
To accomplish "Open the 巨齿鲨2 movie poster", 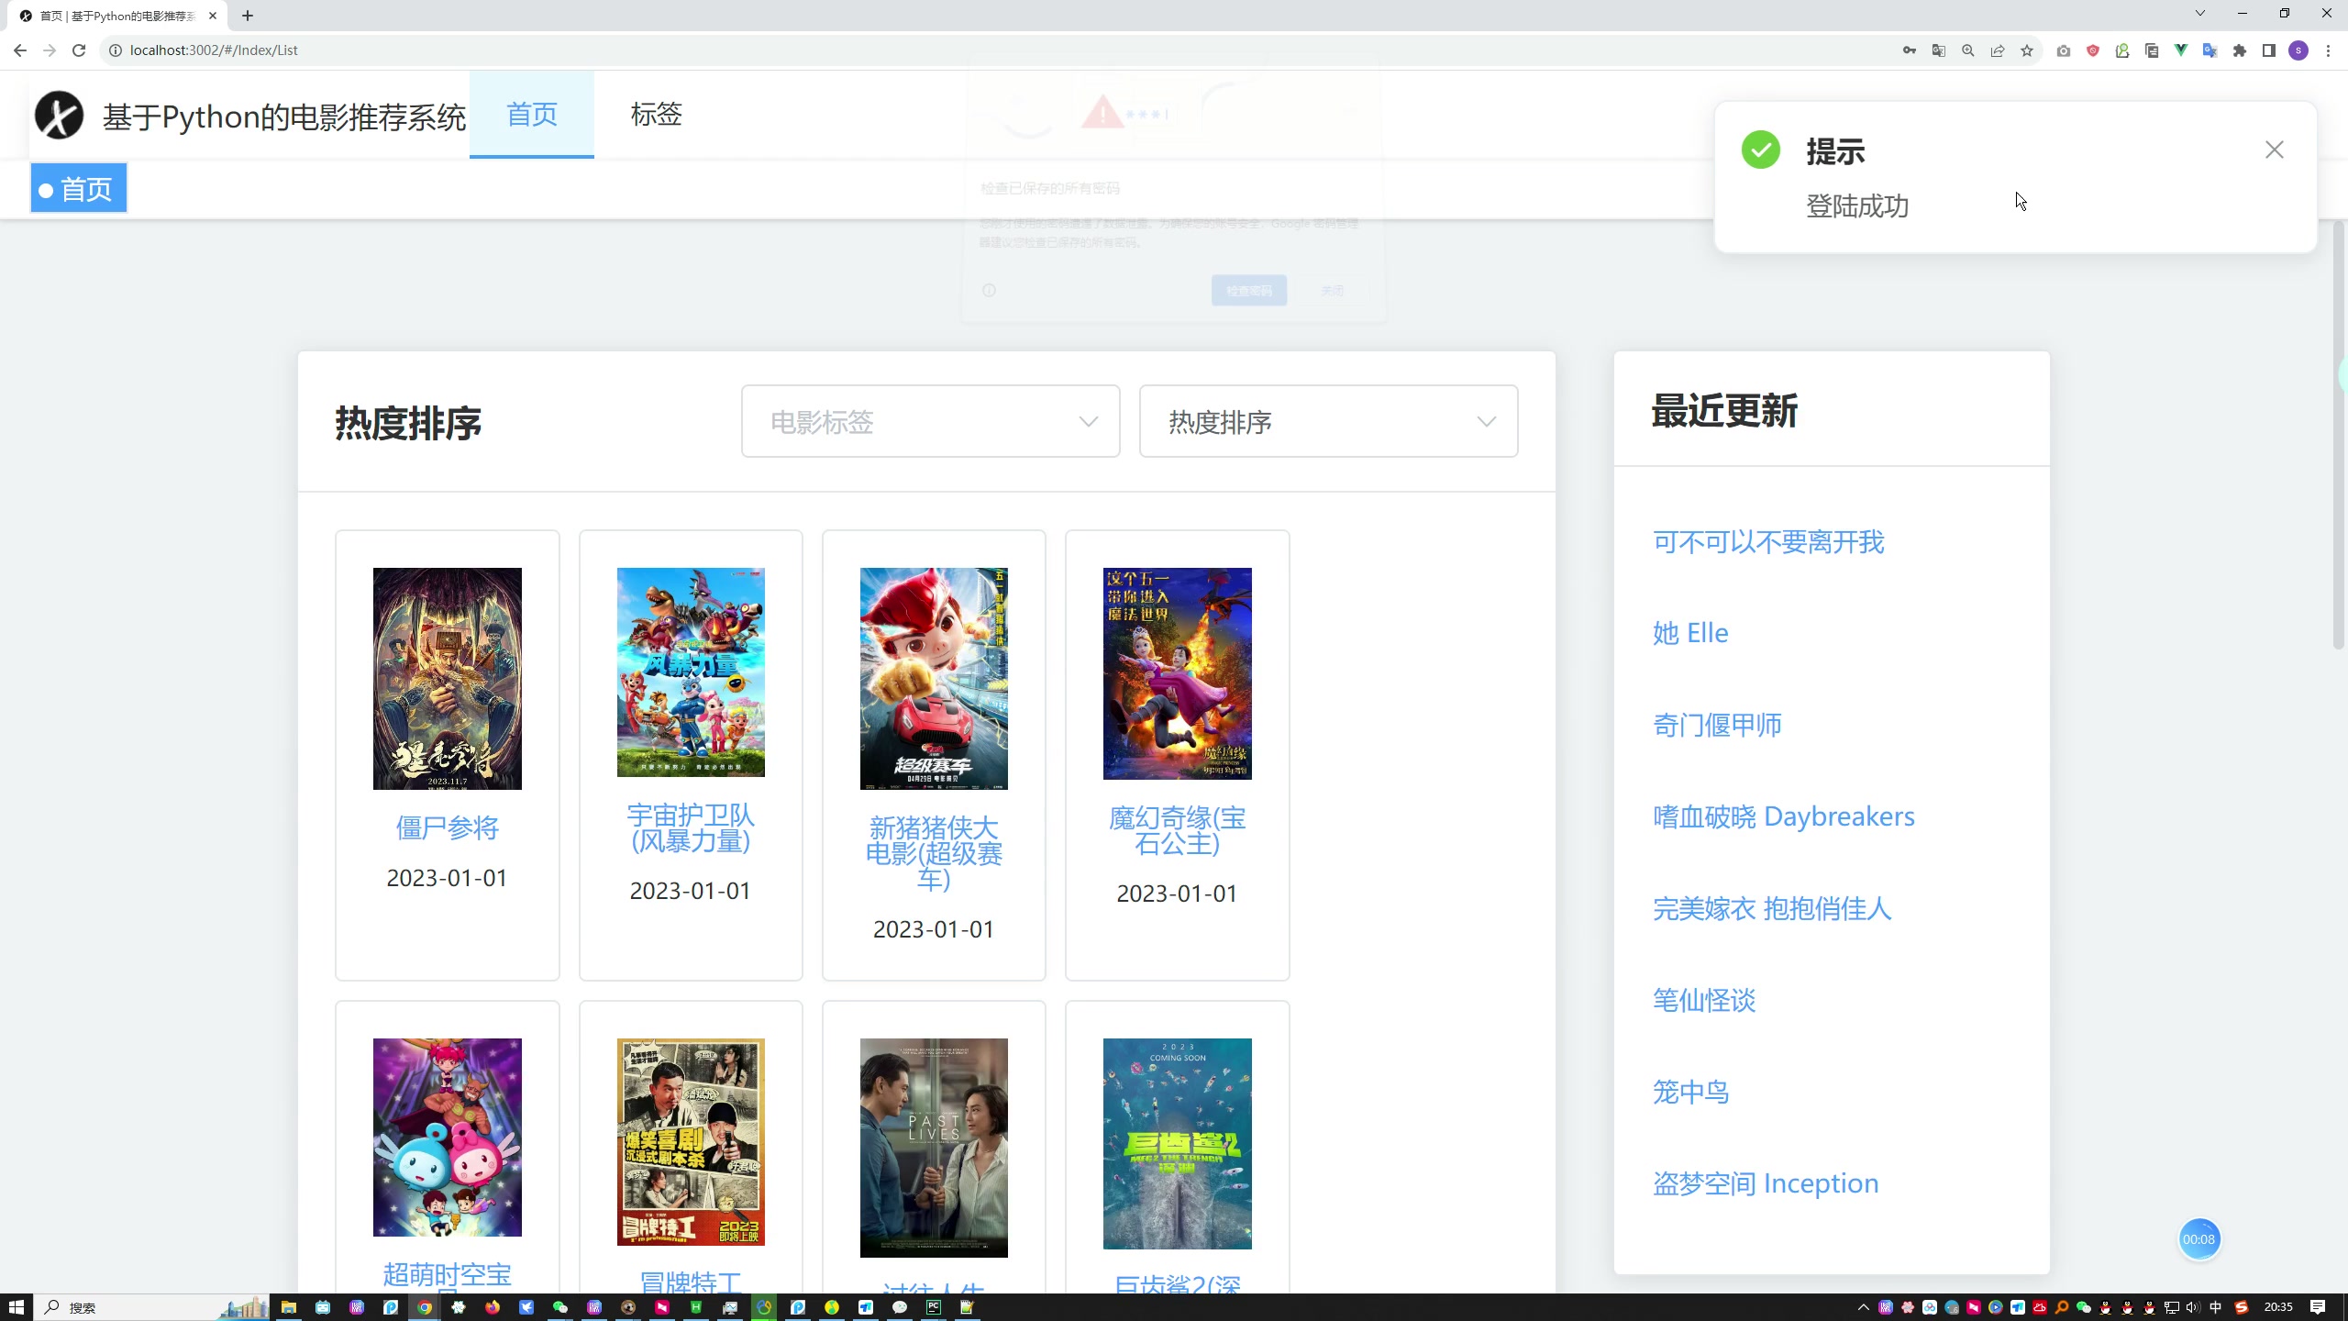I will coord(1178,1144).
